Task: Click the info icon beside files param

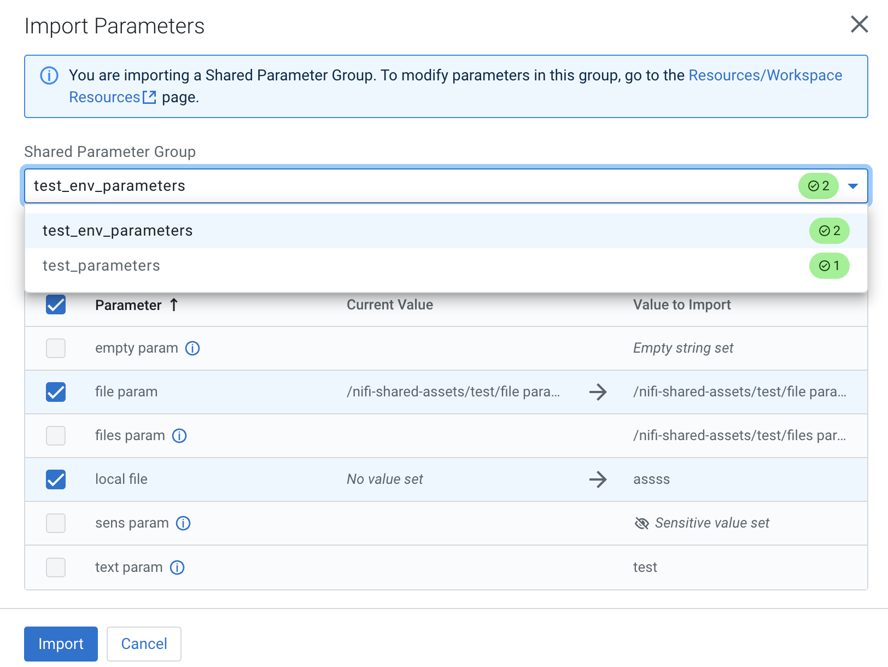Action: (x=179, y=436)
